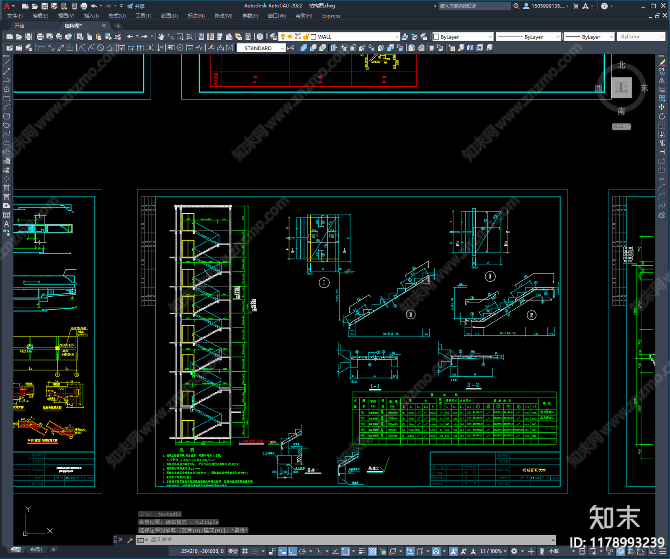The width and height of the screenshot is (670, 559).
Task: Click the 共享 share button
Action: pos(136,6)
